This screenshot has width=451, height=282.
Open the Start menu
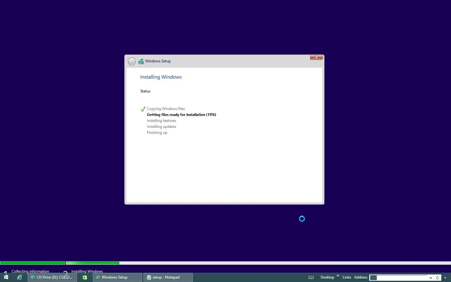pos(6,277)
